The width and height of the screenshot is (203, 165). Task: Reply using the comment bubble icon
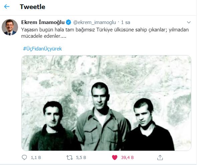click(24, 158)
